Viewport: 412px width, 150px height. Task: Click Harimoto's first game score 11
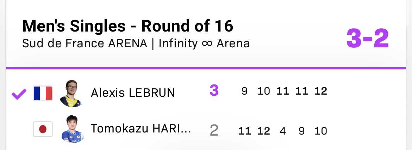pyautogui.click(x=245, y=131)
